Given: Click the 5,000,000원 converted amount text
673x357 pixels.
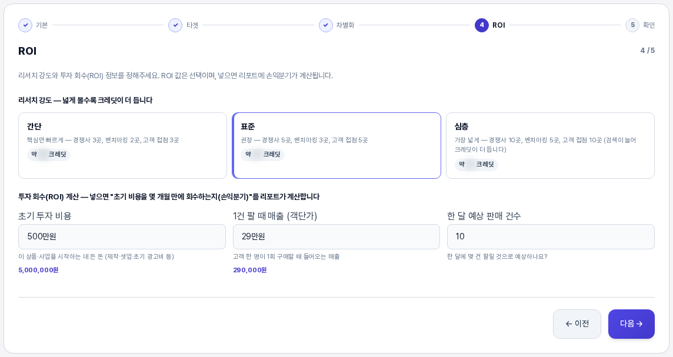Looking at the screenshot, I should (38, 270).
